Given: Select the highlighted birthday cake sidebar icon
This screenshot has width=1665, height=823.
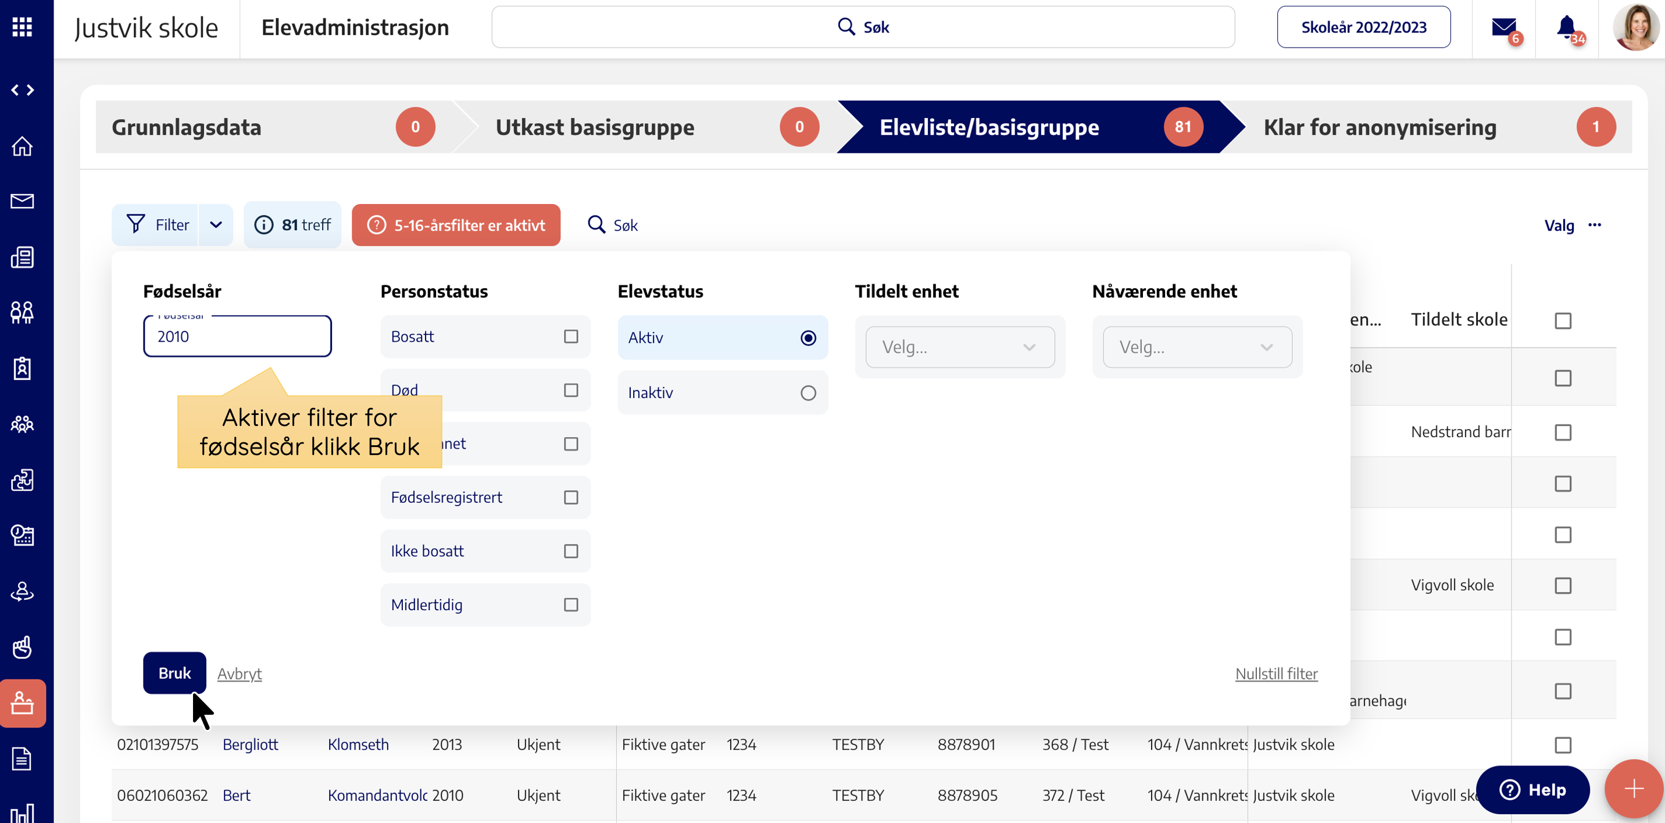Looking at the screenshot, I should pyautogui.click(x=23, y=703).
